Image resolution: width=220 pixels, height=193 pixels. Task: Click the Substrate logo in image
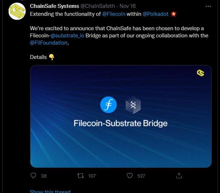pos(133,105)
